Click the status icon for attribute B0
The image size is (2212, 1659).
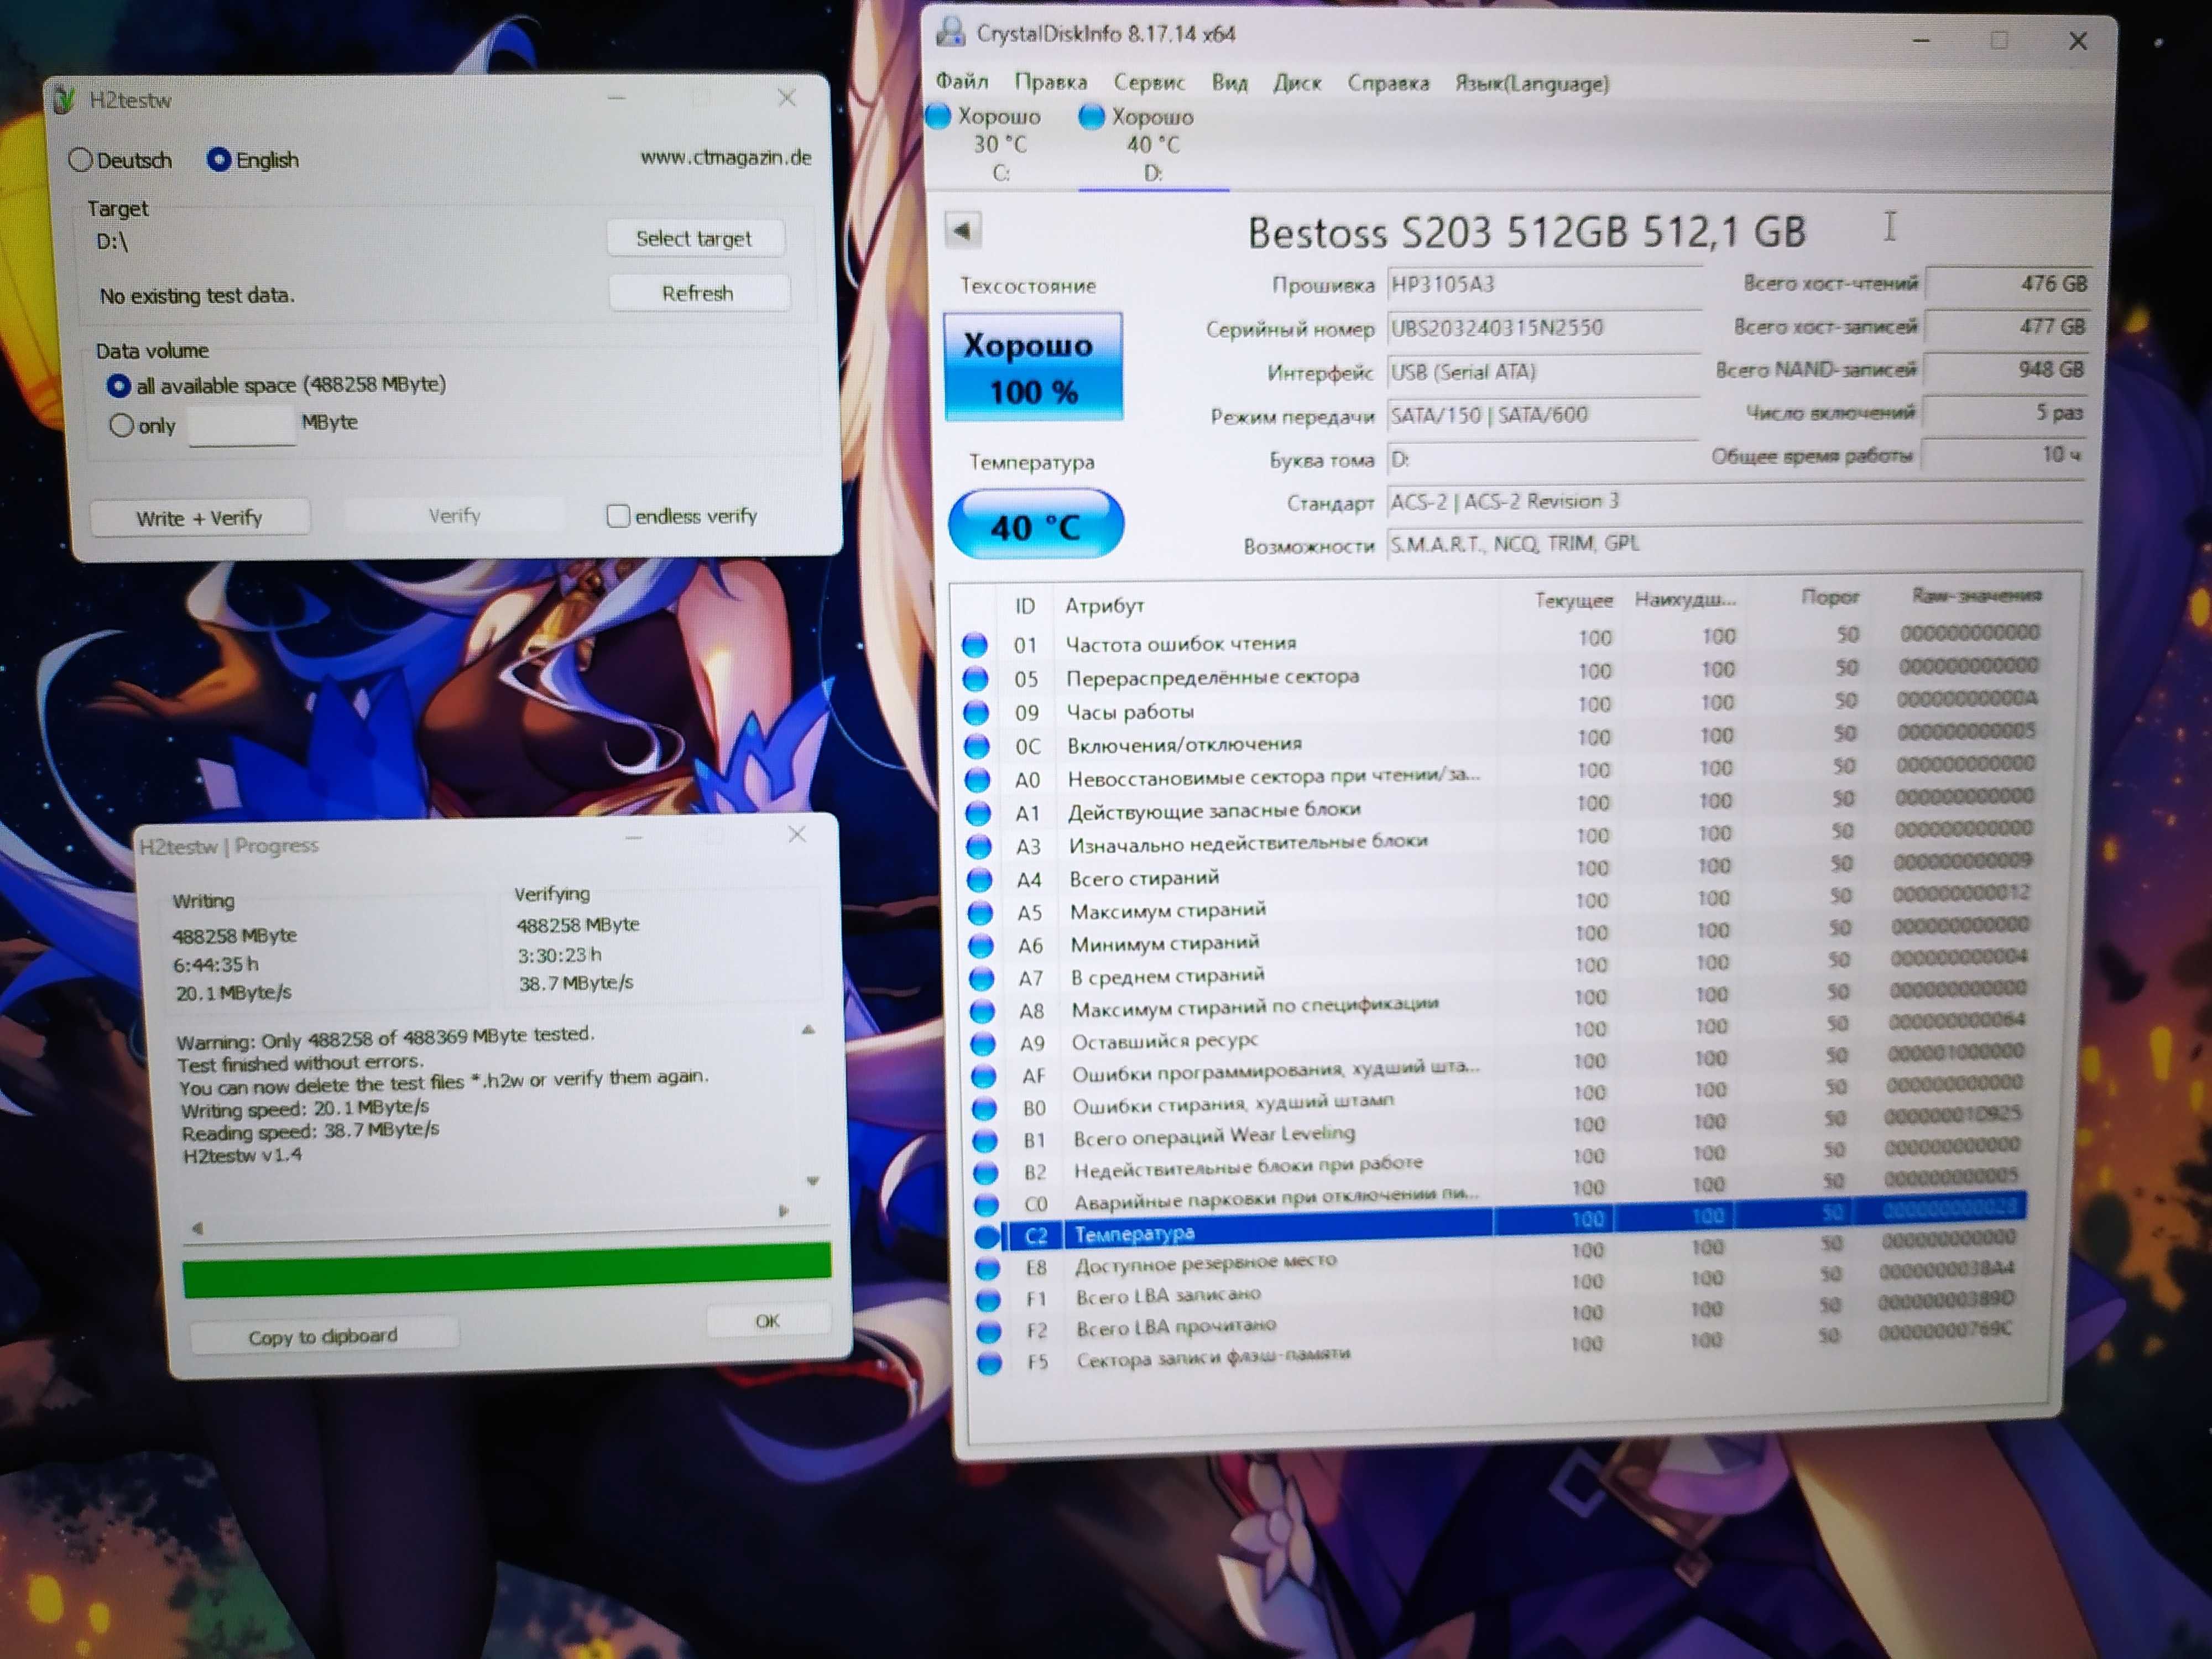point(984,1108)
